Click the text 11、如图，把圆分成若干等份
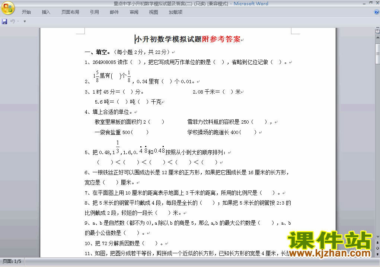The width and height of the screenshot is (380, 267). (118, 254)
